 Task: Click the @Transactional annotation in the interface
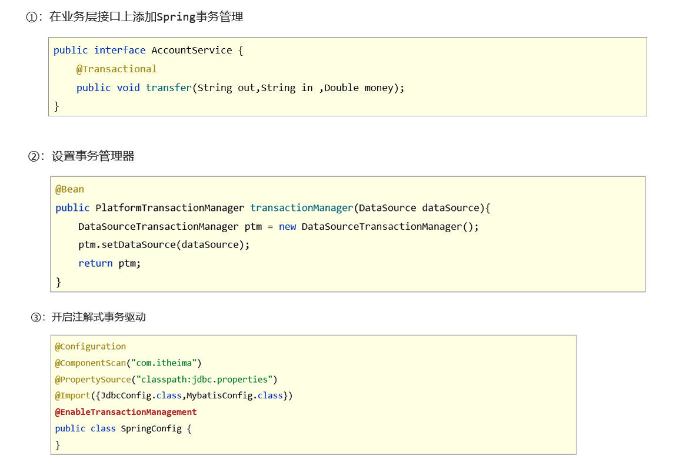(116, 69)
